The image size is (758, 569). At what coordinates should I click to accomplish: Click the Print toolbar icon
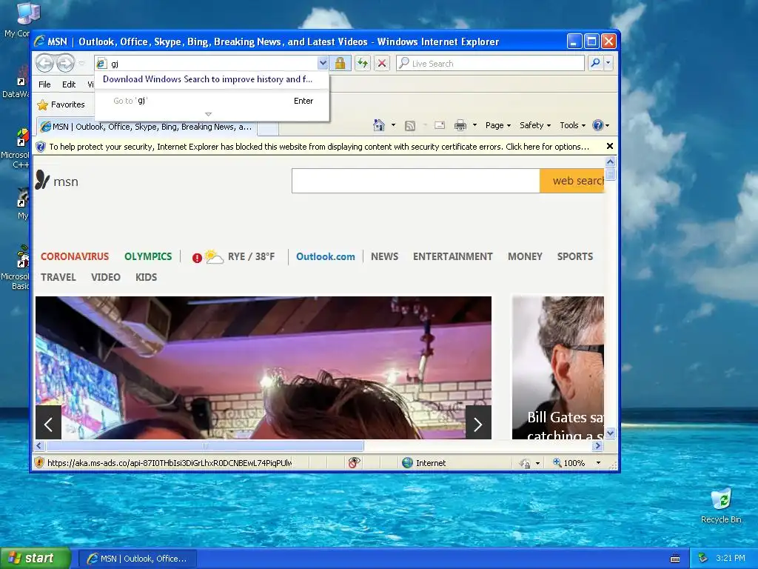tap(460, 126)
